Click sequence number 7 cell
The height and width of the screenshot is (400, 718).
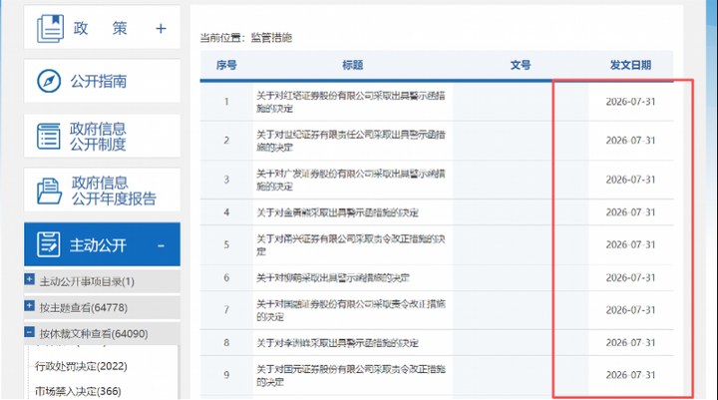point(226,310)
